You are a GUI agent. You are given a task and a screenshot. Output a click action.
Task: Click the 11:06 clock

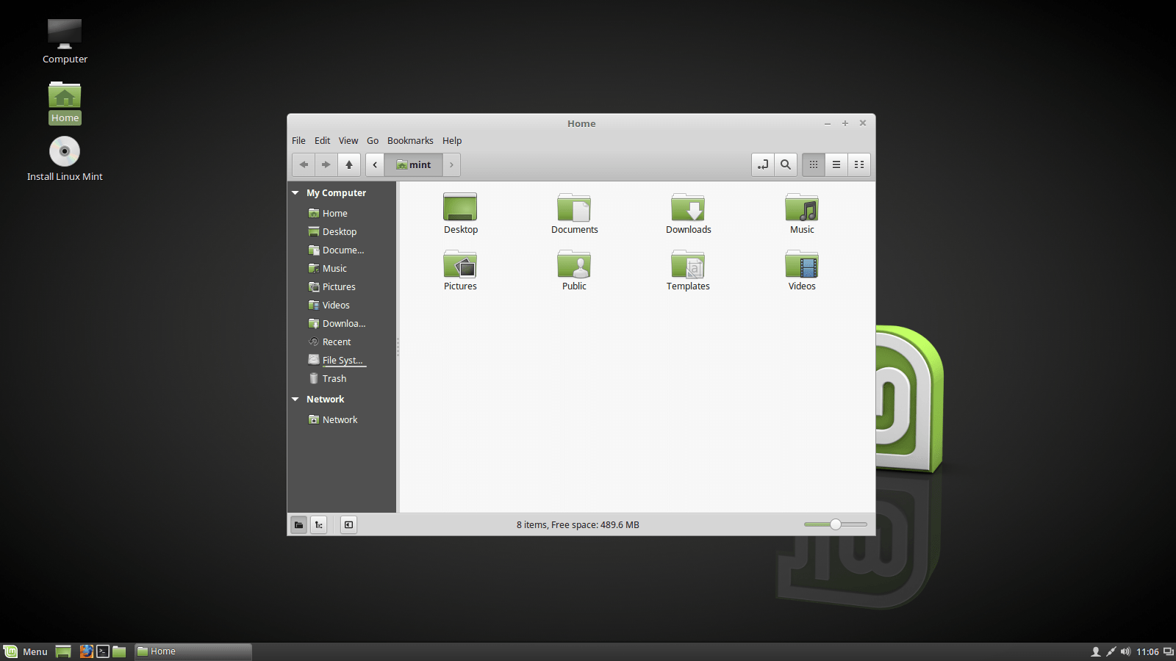[1147, 651]
